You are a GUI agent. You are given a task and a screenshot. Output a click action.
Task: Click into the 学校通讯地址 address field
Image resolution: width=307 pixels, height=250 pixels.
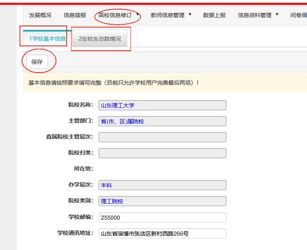tap(162, 234)
